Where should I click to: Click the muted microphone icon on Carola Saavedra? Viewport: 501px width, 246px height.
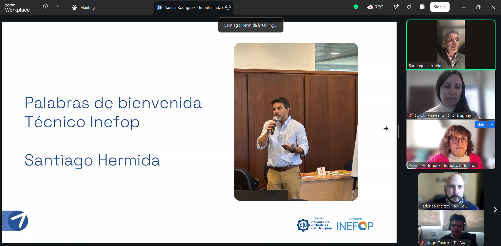[x=411, y=115]
